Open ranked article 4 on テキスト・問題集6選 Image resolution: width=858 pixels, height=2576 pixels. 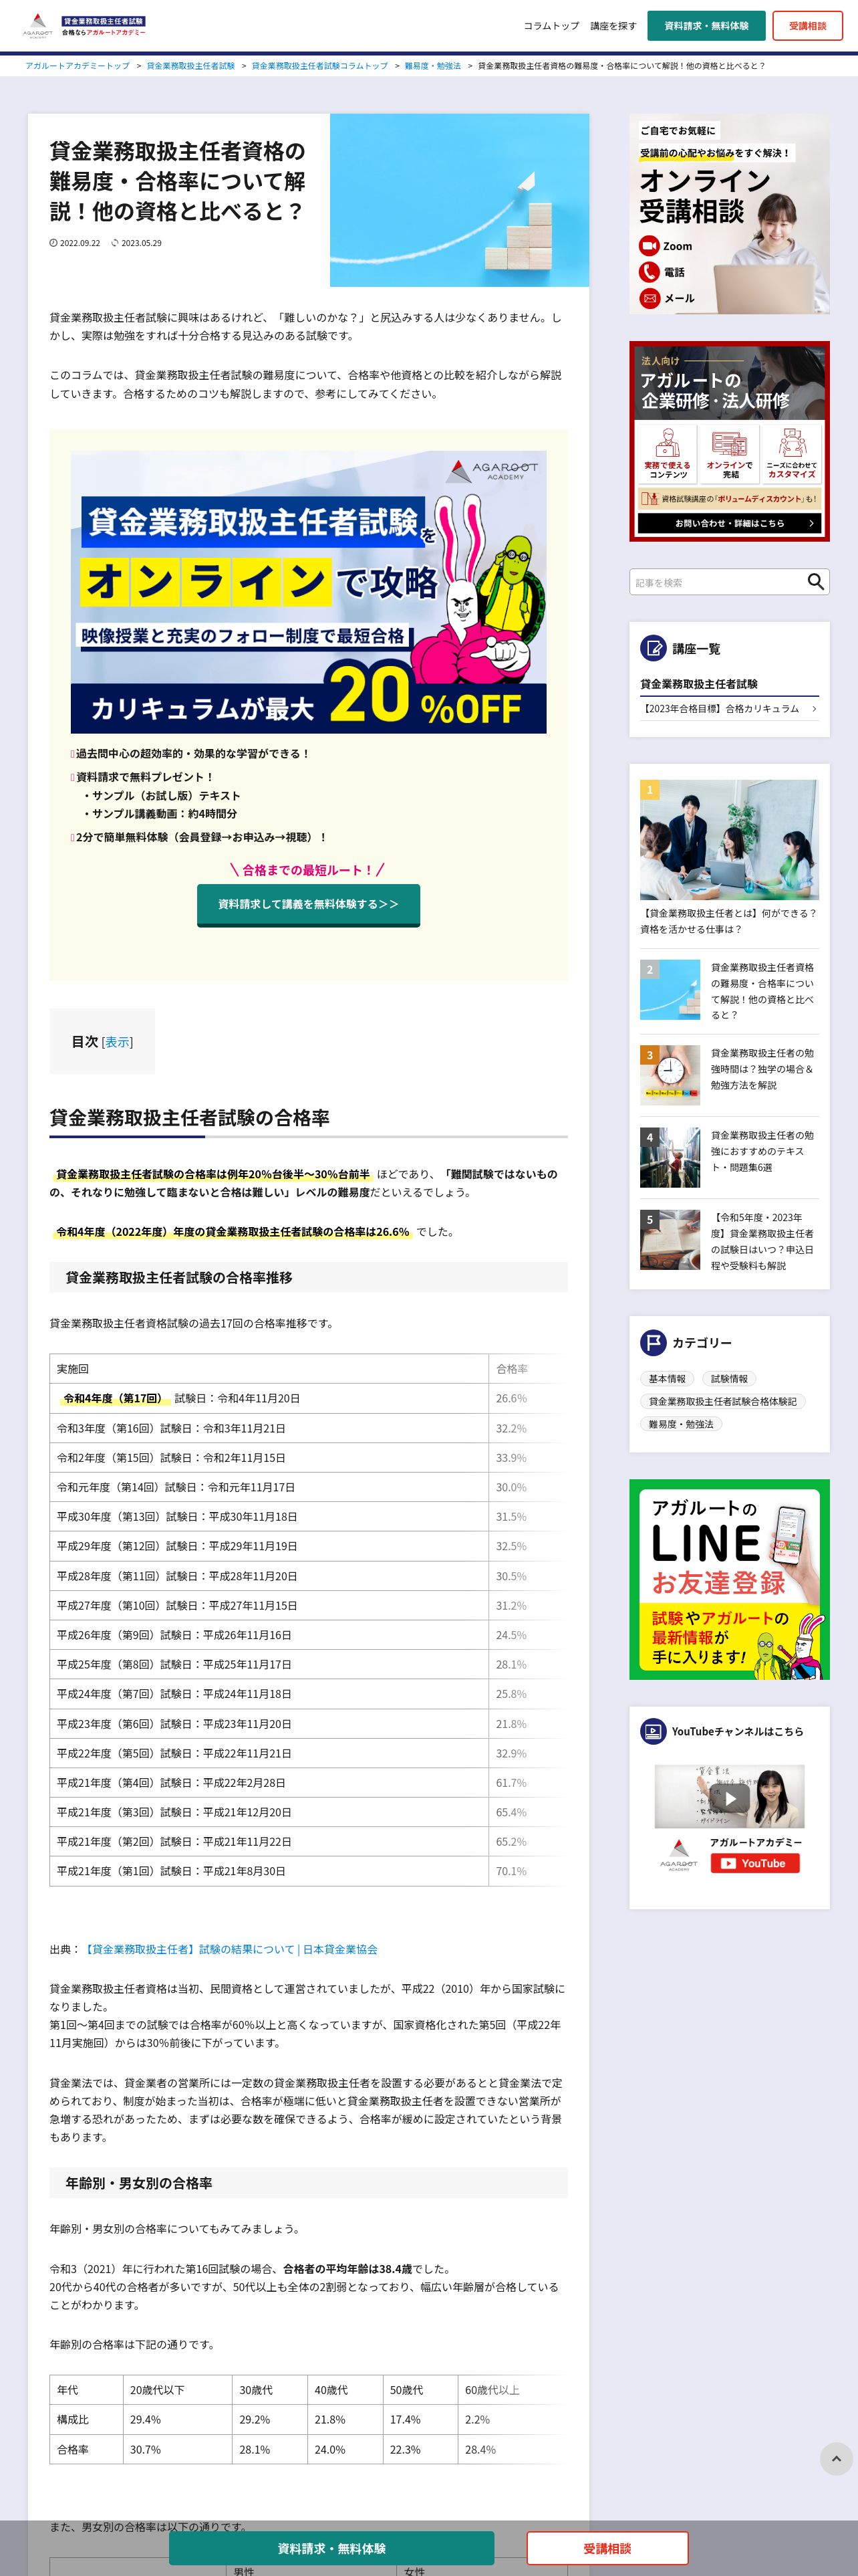(729, 1157)
